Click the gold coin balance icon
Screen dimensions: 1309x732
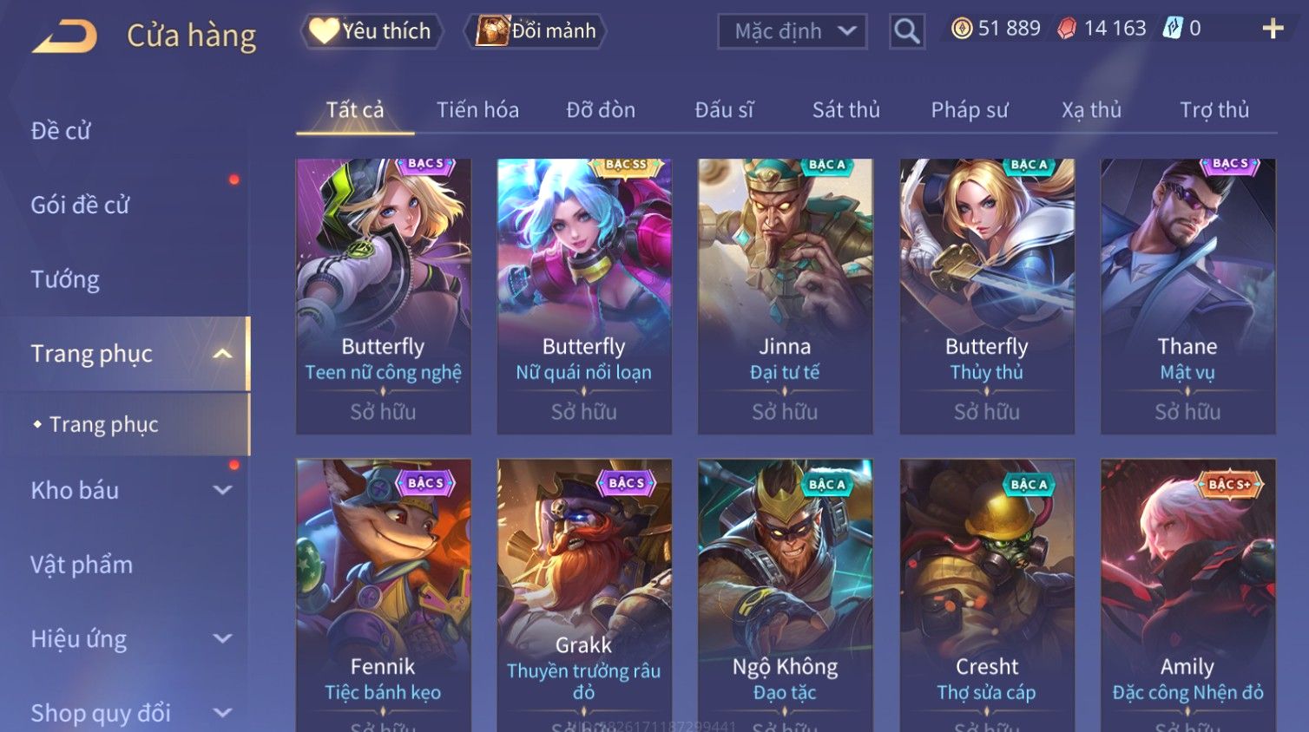coord(962,29)
